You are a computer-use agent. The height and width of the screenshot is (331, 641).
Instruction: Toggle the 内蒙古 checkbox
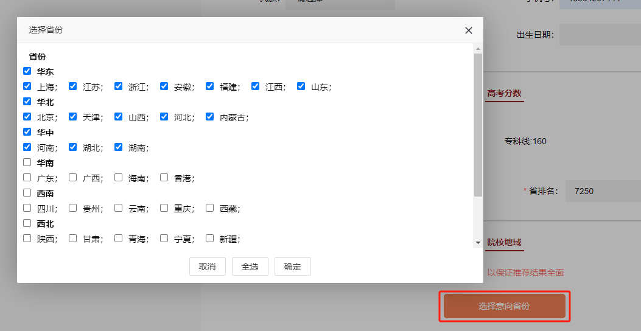[209, 117]
